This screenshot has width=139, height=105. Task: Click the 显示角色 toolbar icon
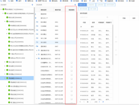point(116,1)
